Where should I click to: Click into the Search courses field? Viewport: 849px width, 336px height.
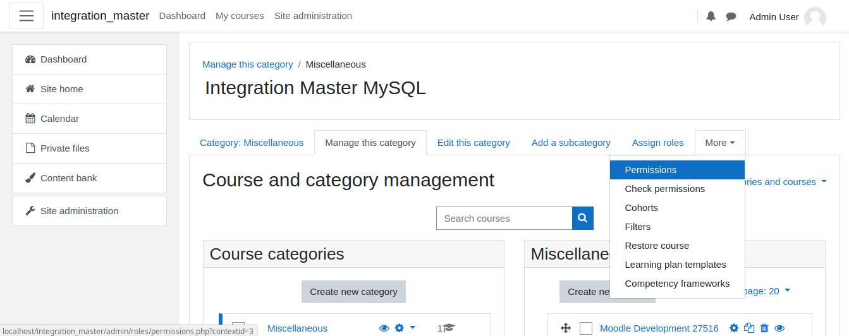[504, 218]
